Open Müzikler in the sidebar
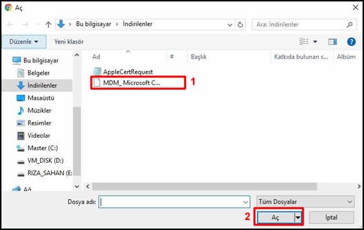 [40, 111]
